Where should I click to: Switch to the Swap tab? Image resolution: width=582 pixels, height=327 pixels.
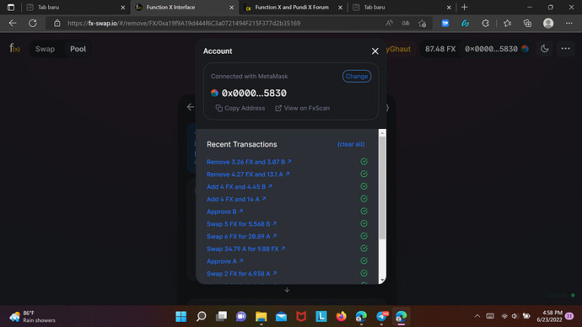tap(45, 49)
